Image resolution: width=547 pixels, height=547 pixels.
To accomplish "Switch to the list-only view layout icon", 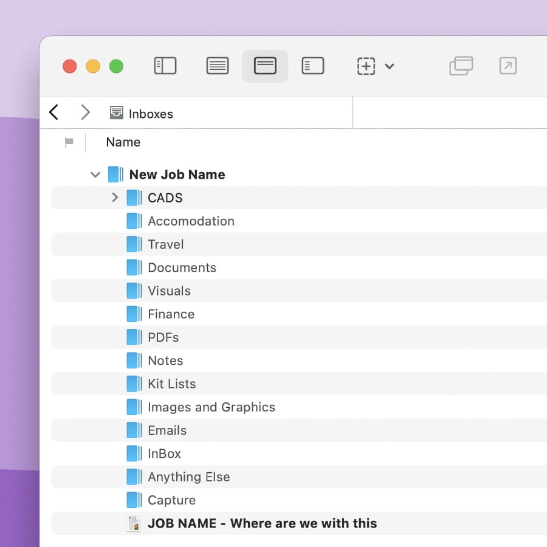I will click(218, 66).
